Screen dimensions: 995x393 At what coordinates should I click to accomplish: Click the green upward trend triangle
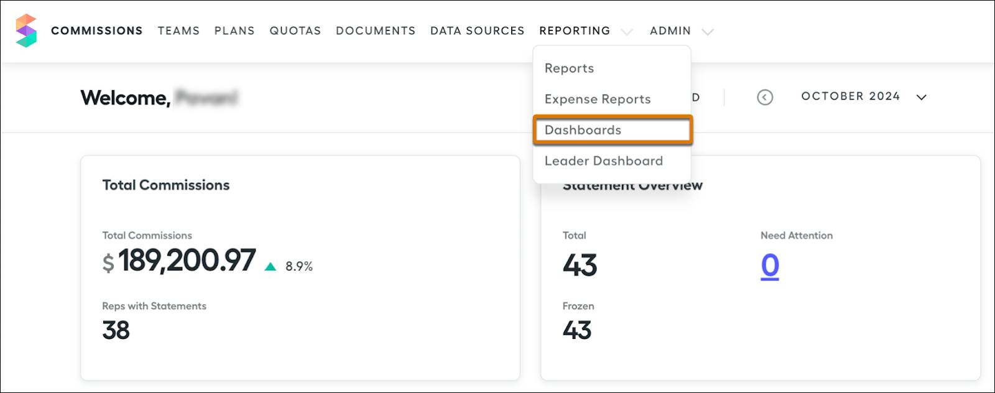point(270,266)
